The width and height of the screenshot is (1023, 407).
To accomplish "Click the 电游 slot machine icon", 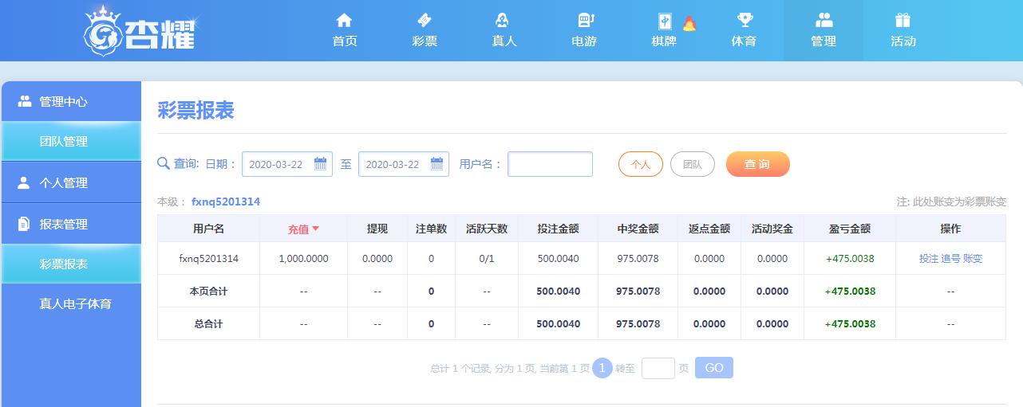I will (x=584, y=20).
